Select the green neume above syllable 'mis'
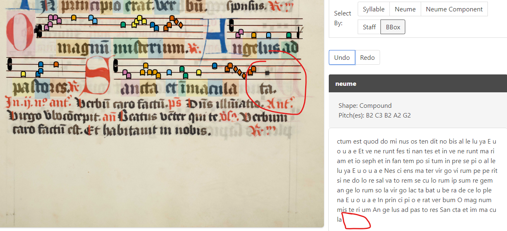Screen dimensions: 507x231 coord(123,25)
